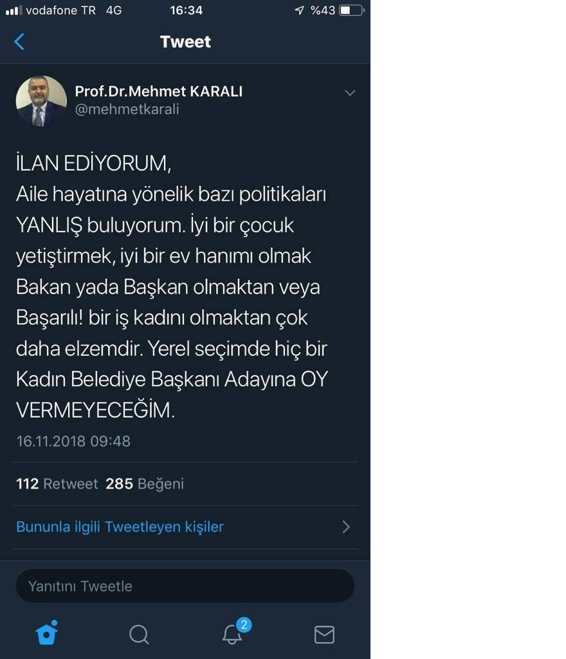This screenshot has width=566, height=659.
Task: Open the Home tab icon
Action: pos(46,633)
